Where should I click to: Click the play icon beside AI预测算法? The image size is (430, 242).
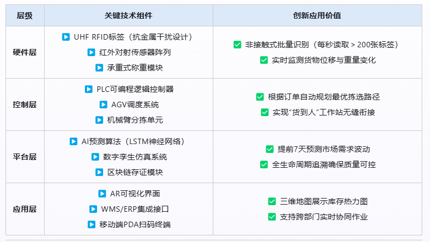[x=73, y=141]
